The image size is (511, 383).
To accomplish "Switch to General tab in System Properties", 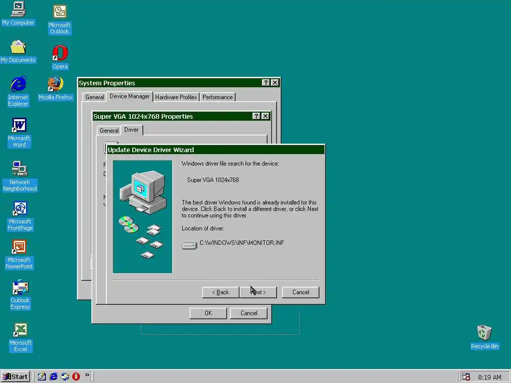I will pos(94,97).
